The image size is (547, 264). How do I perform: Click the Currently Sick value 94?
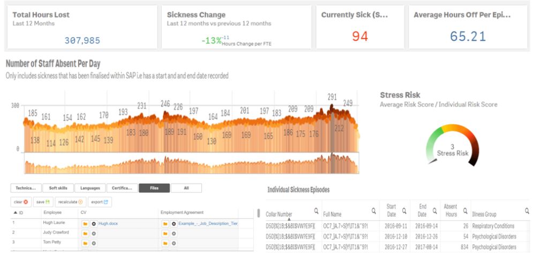click(x=360, y=36)
